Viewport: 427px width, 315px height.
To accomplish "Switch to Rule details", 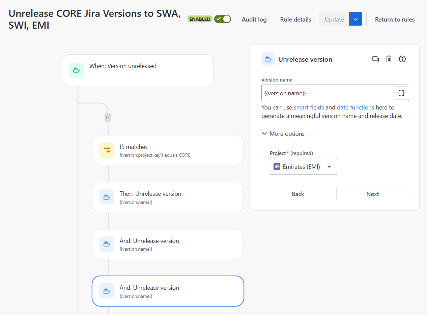I will (295, 19).
